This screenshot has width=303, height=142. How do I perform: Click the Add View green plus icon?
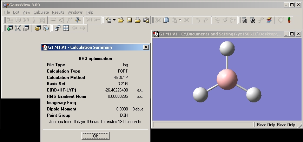(x=10, y=28)
